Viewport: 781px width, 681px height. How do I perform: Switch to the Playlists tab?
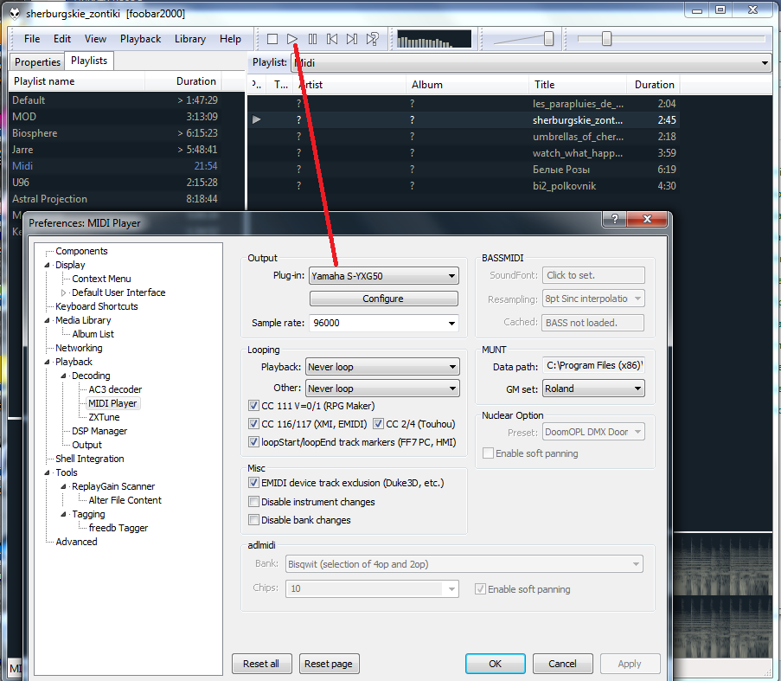click(x=89, y=61)
